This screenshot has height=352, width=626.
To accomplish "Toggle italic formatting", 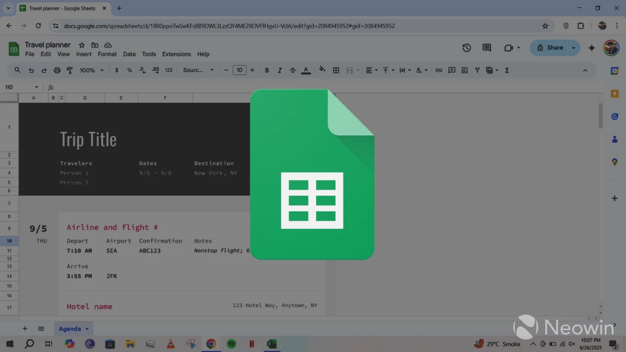I will point(280,70).
